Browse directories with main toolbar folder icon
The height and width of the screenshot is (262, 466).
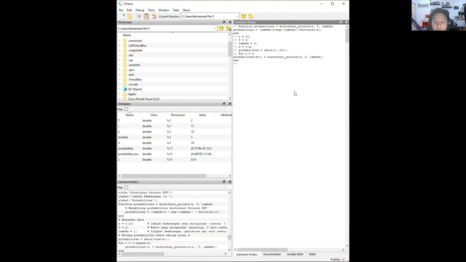coord(250,16)
